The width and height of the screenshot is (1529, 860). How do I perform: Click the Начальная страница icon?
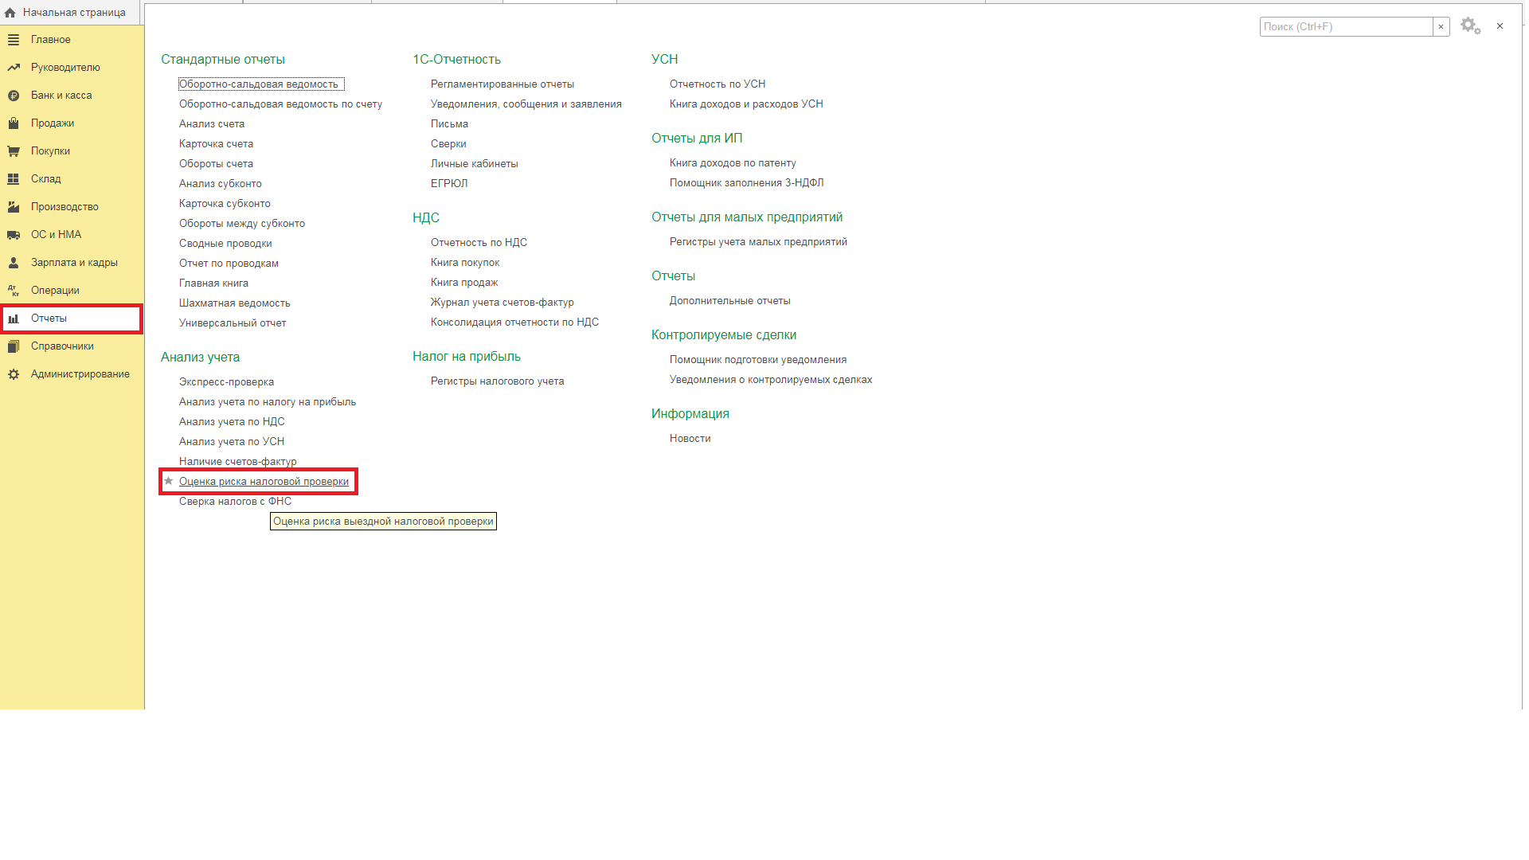(14, 12)
